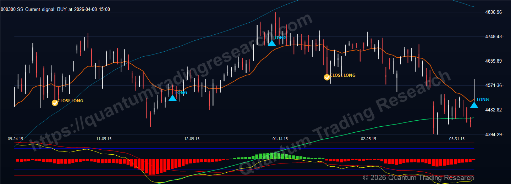The height and width of the screenshot is (184, 511).
Task: Open the Quantum Trading Research copyright notice
Action: point(418,178)
